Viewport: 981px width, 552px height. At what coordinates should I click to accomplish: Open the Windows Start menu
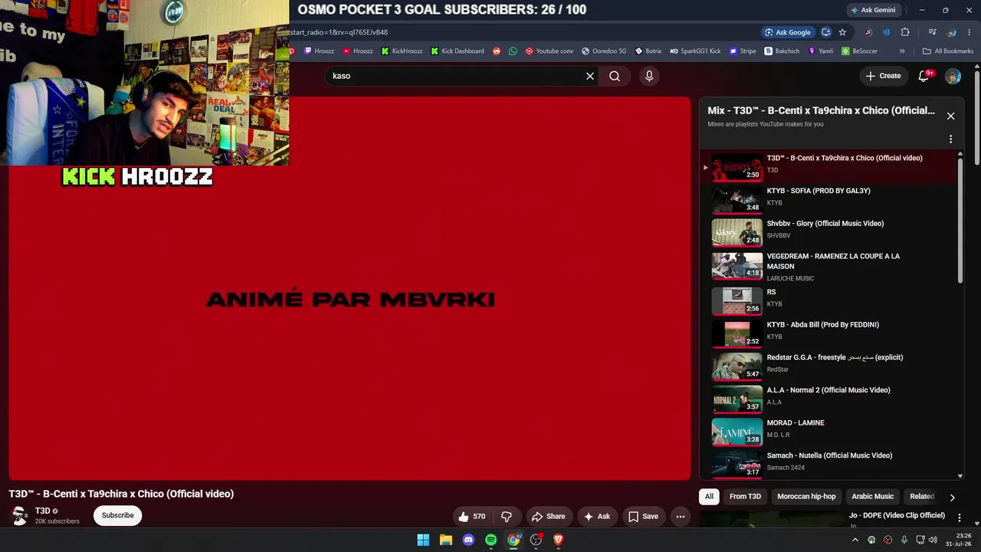click(423, 540)
